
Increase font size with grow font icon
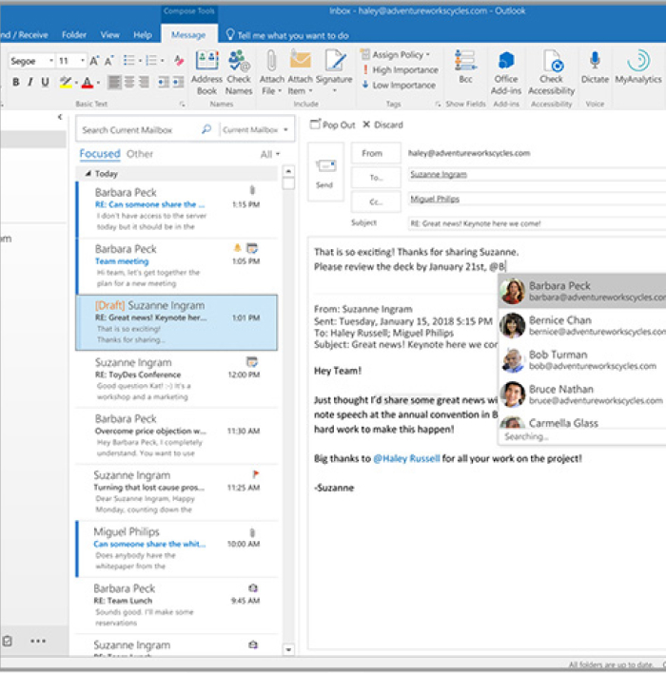(94, 61)
